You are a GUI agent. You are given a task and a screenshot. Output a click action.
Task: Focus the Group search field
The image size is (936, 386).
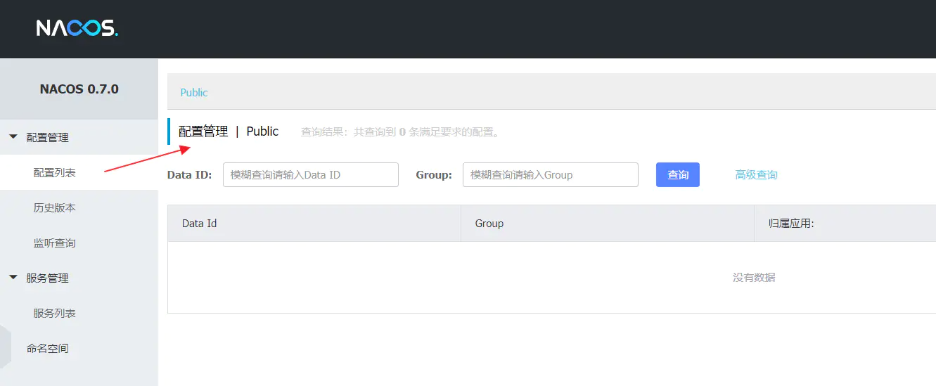[551, 175]
